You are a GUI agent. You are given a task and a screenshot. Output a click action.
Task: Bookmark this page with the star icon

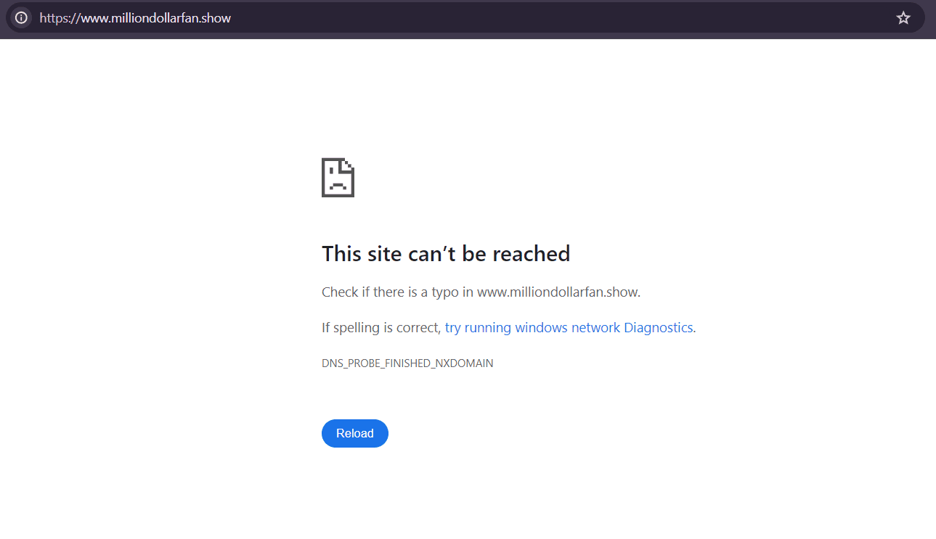(x=903, y=18)
